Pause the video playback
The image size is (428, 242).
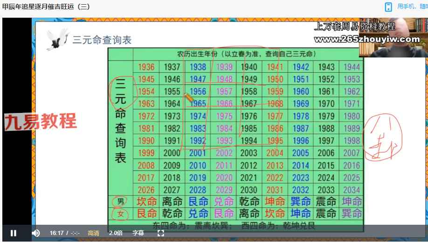pos(14,233)
